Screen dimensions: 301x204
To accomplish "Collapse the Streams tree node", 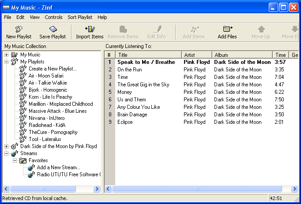I will click(x=6, y=154).
